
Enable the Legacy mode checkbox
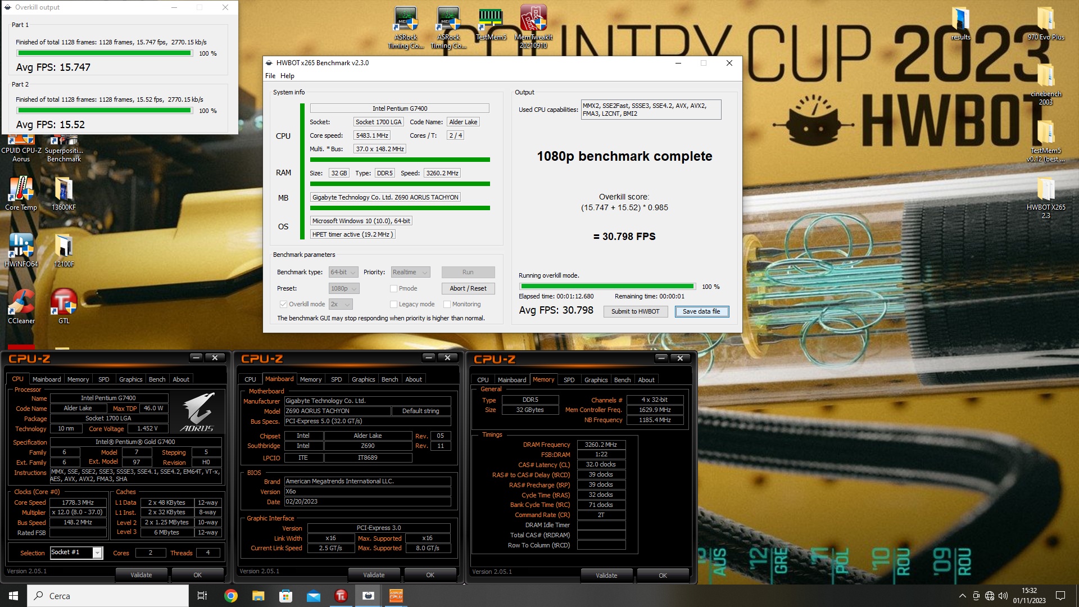(393, 304)
